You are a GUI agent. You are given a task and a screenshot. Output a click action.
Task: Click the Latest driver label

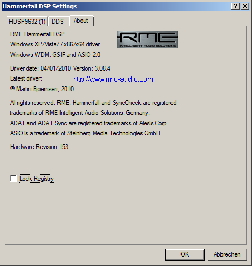[26, 78]
